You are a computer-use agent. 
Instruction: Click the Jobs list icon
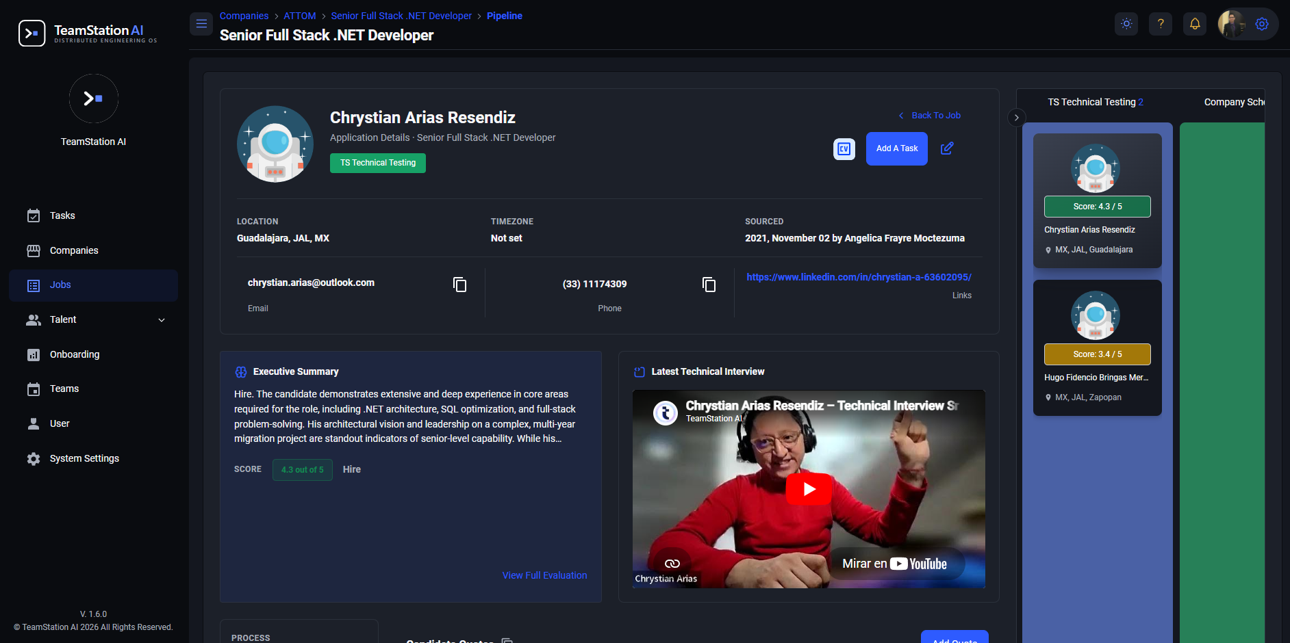coord(34,286)
